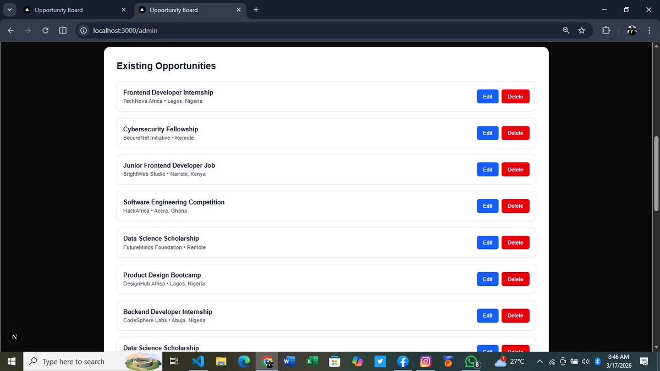Open Copilot from the taskbar

pos(358,362)
